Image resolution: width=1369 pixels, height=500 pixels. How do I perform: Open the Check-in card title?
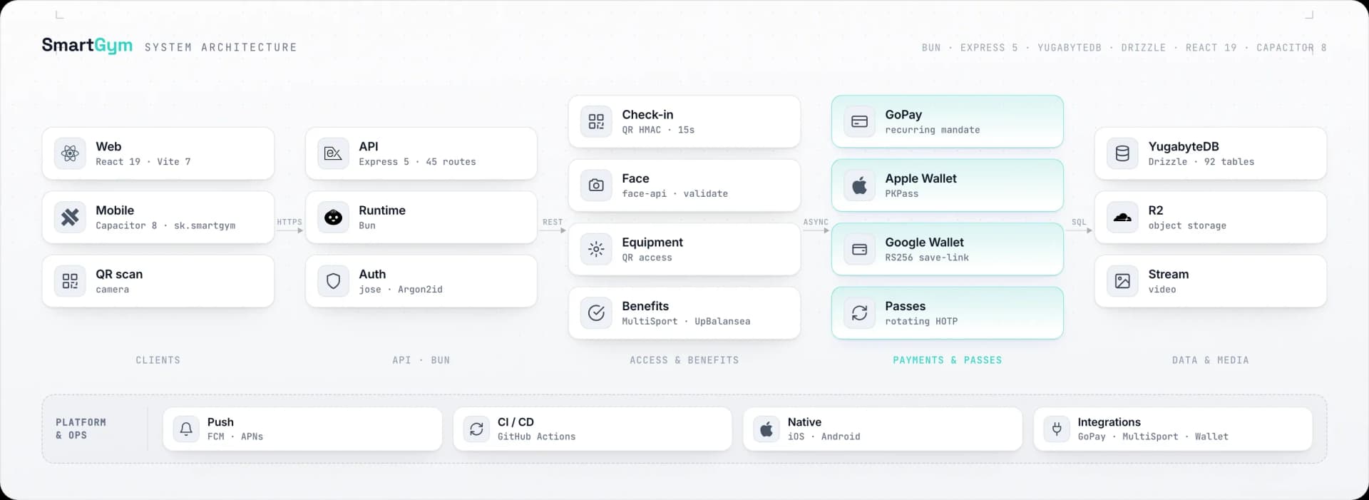coord(647,114)
